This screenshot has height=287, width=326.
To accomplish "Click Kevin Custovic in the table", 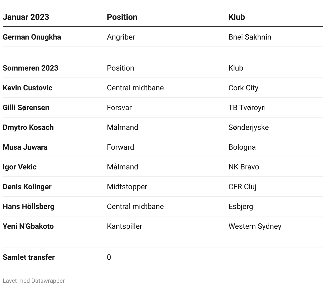I will click(x=28, y=88).
